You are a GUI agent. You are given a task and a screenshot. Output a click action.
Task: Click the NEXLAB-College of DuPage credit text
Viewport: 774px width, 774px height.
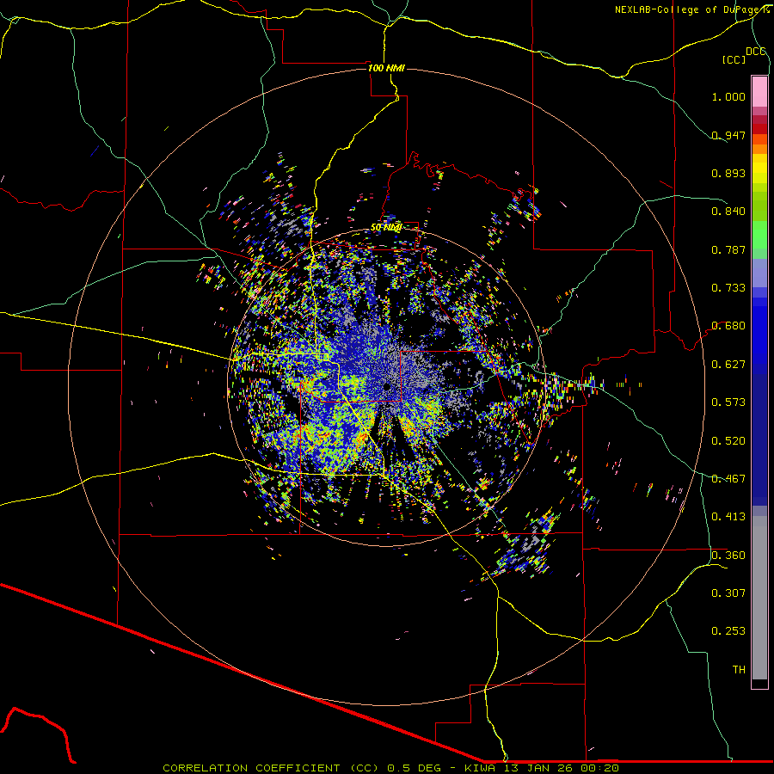tap(691, 9)
